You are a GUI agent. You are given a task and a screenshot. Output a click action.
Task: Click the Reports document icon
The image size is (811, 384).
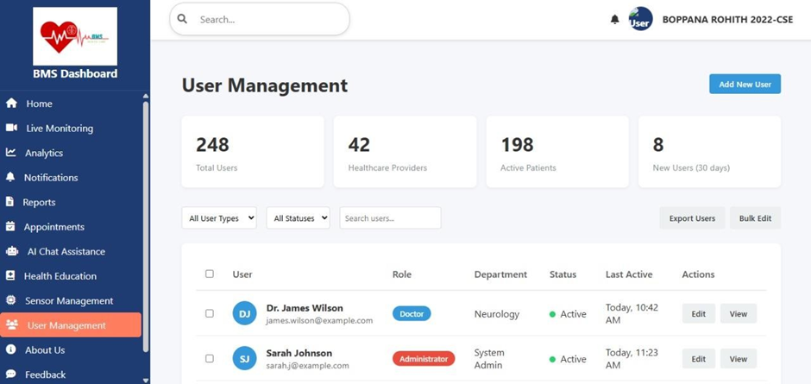pos(9,202)
